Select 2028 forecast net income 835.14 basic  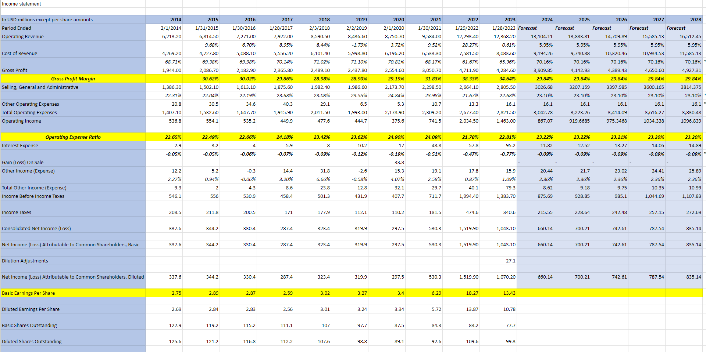tap(684, 245)
